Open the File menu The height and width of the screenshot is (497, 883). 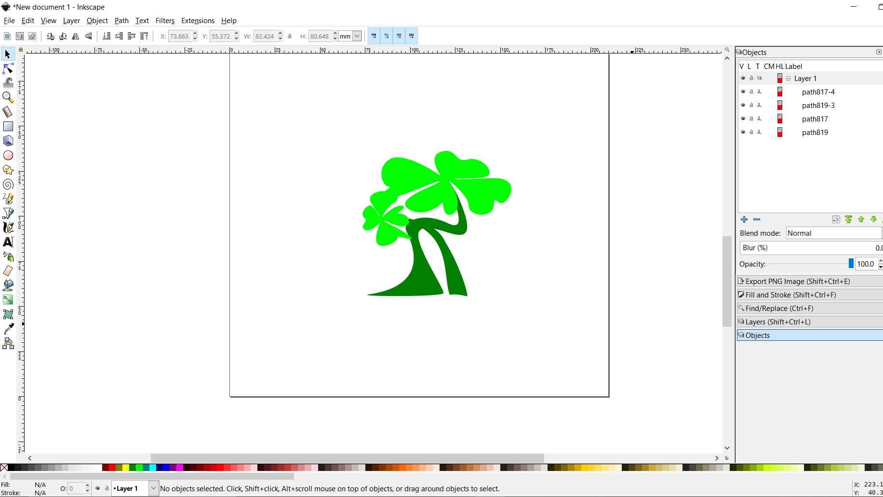pos(9,21)
